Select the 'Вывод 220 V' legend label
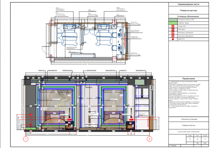211x148 pixels. [181, 39]
